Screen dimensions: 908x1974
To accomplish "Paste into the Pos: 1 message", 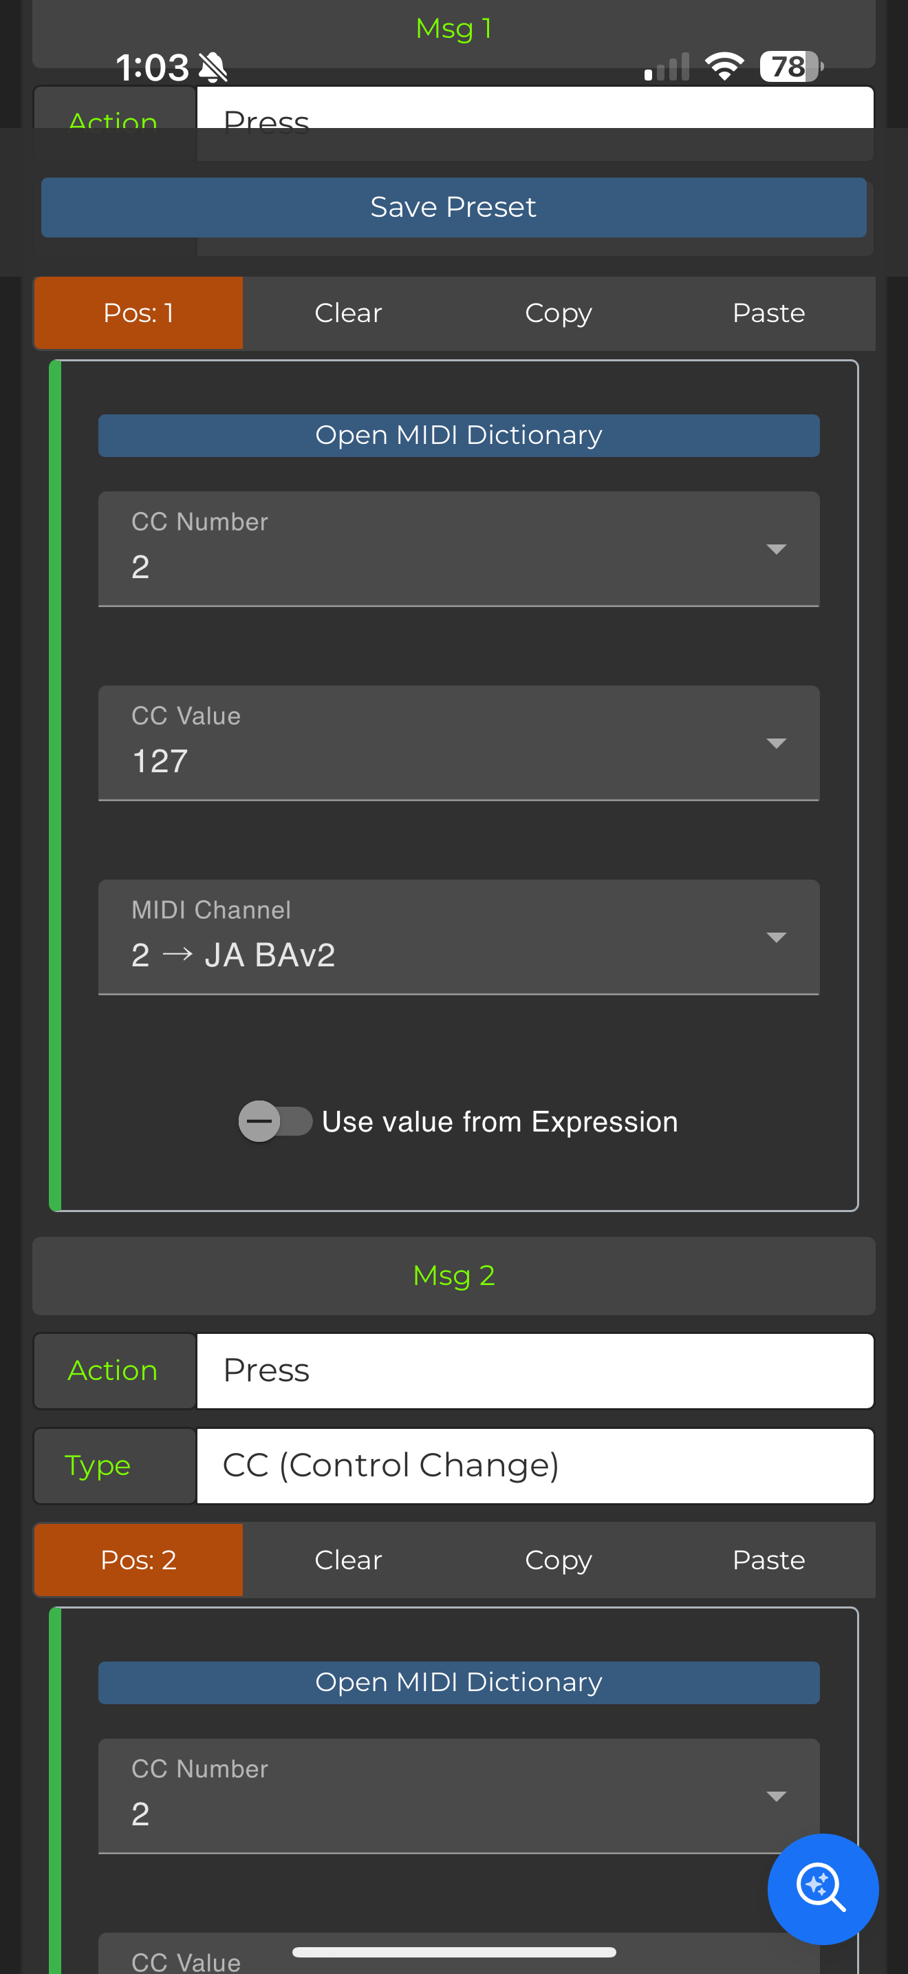I will click(x=768, y=312).
